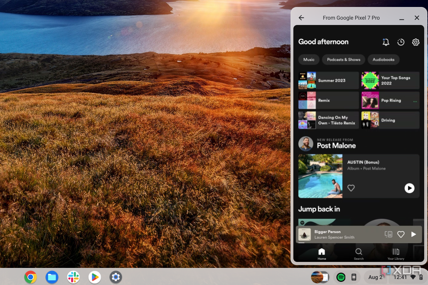428x285 pixels.
Task: Open recently played history clock icon
Action: (x=401, y=42)
